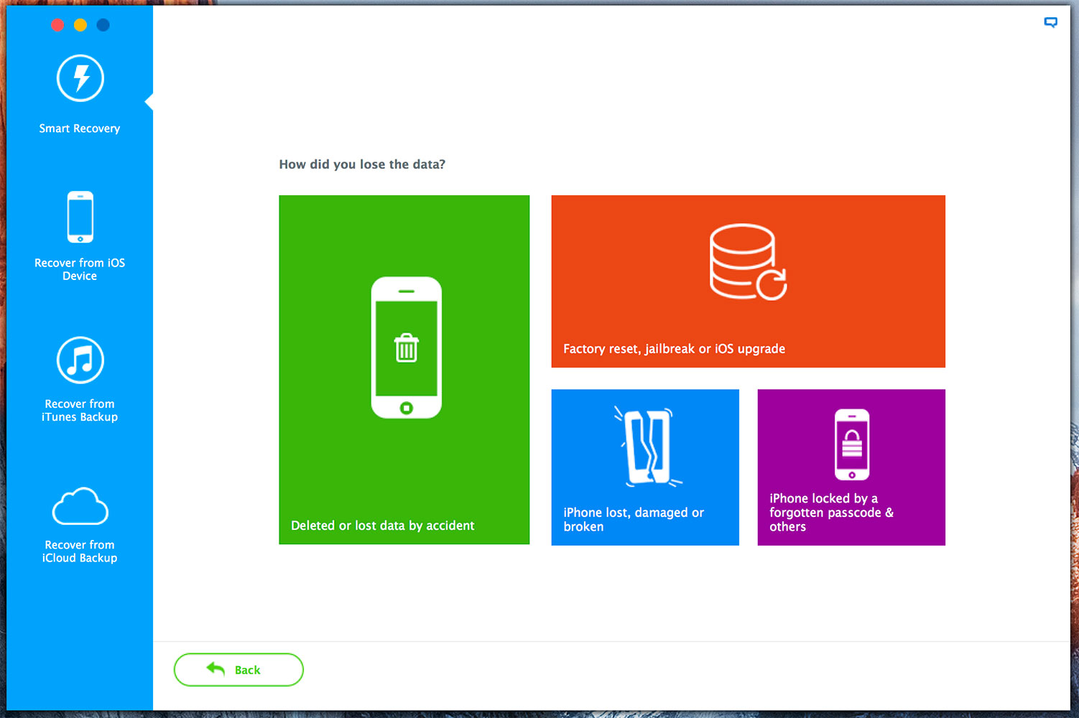Open Recover from iOS Device phone icon
This screenshot has width=1079, height=718.
(80, 217)
